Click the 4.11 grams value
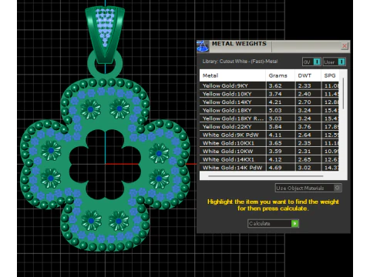Screen dimensions: 370x277 coord(275,135)
